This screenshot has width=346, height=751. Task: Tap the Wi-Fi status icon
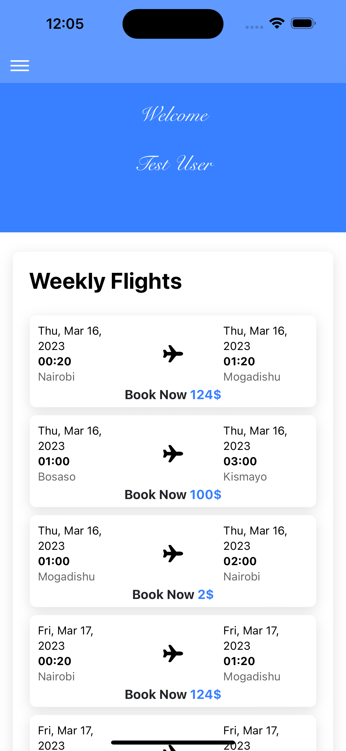[x=277, y=23]
